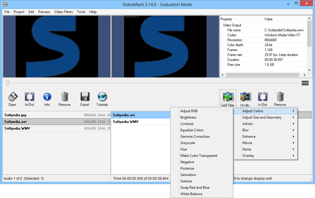Expand the Enhance filter submenu
Screen dimensions: 315x198
click(x=265, y=137)
